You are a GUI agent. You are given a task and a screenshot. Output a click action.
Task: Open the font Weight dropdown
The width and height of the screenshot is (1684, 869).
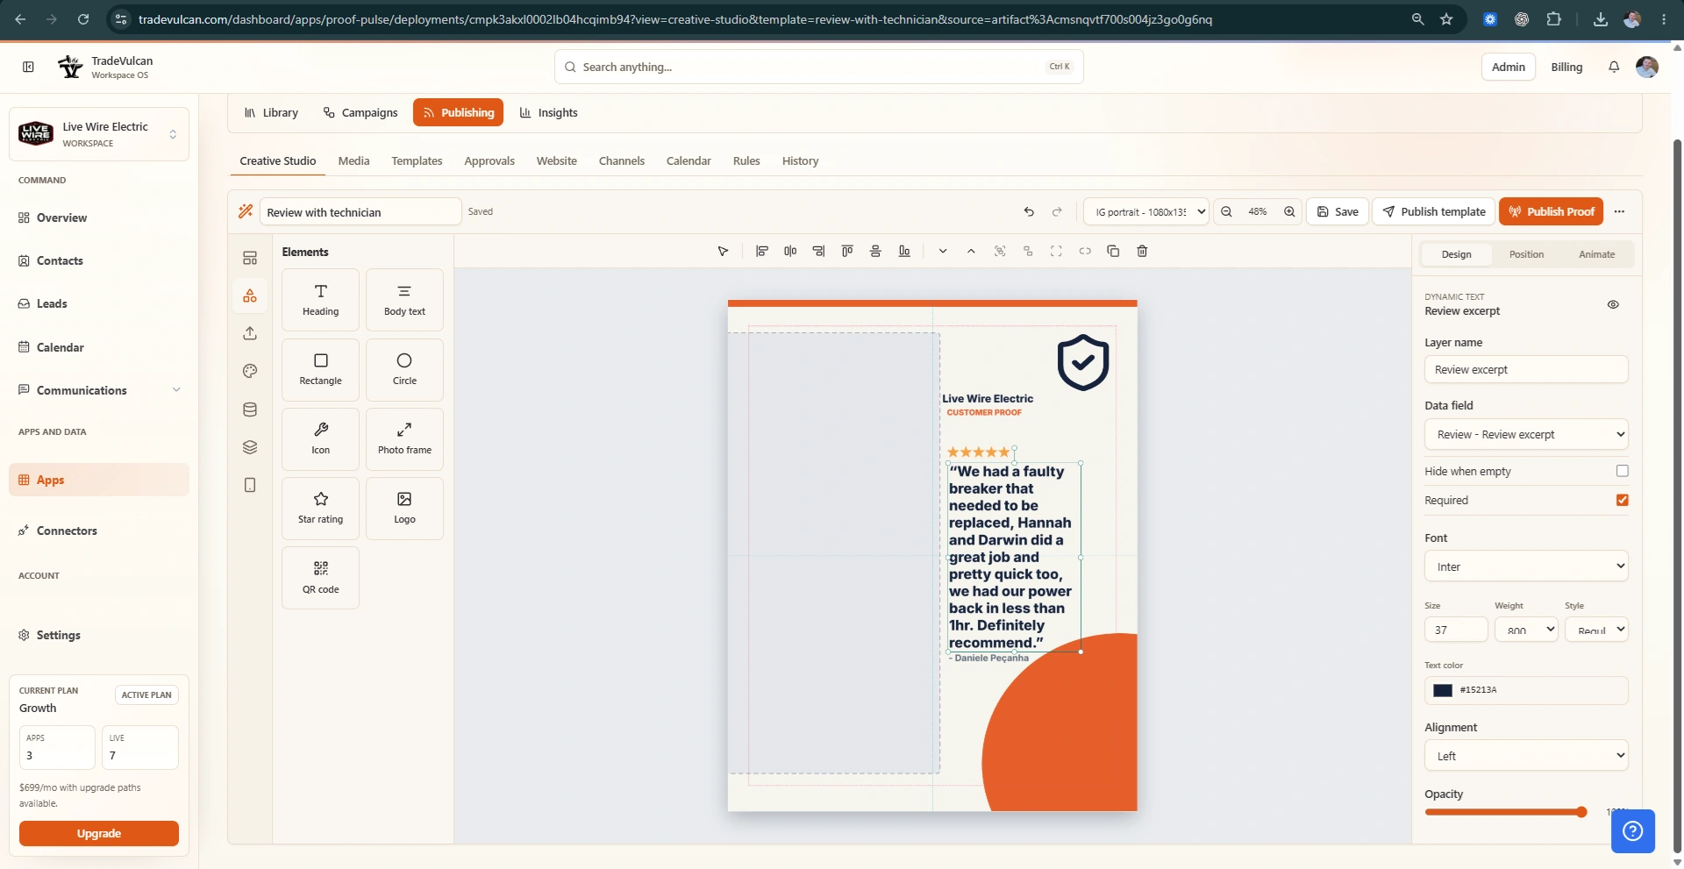[1526, 630]
